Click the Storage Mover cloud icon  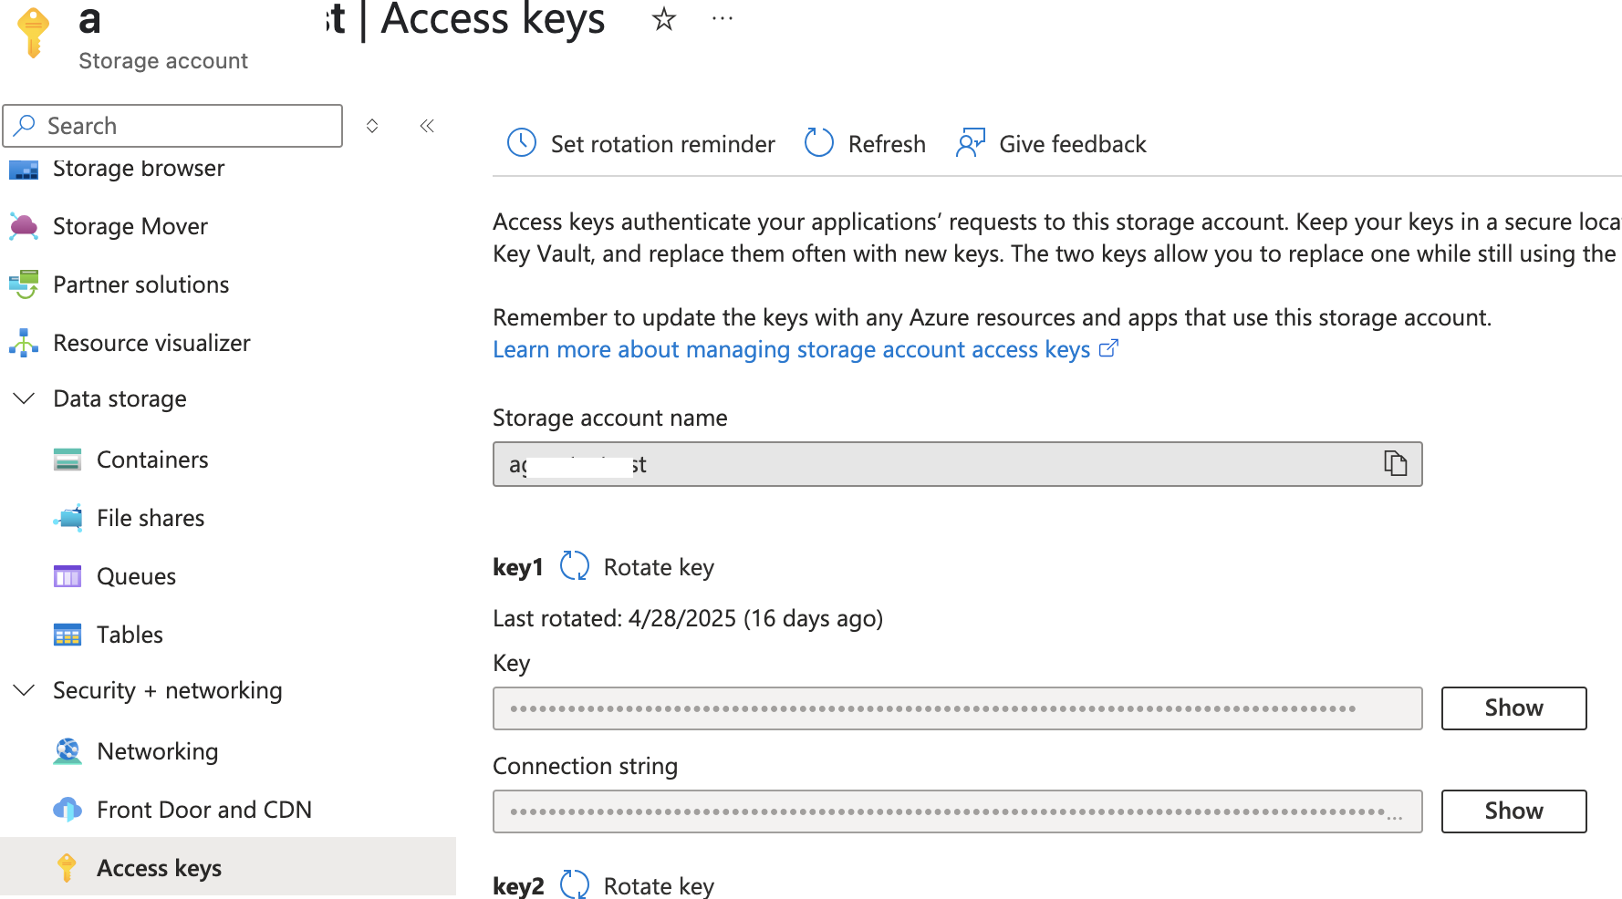[x=24, y=226]
